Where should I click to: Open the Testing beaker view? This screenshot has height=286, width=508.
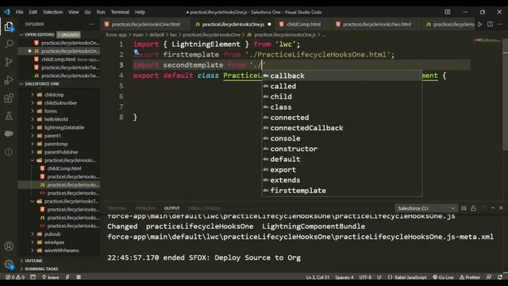pos(9,116)
